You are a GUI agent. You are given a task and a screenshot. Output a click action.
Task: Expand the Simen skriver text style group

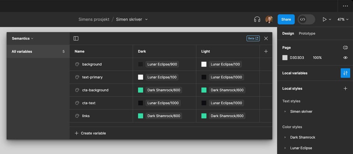click(x=285, y=112)
